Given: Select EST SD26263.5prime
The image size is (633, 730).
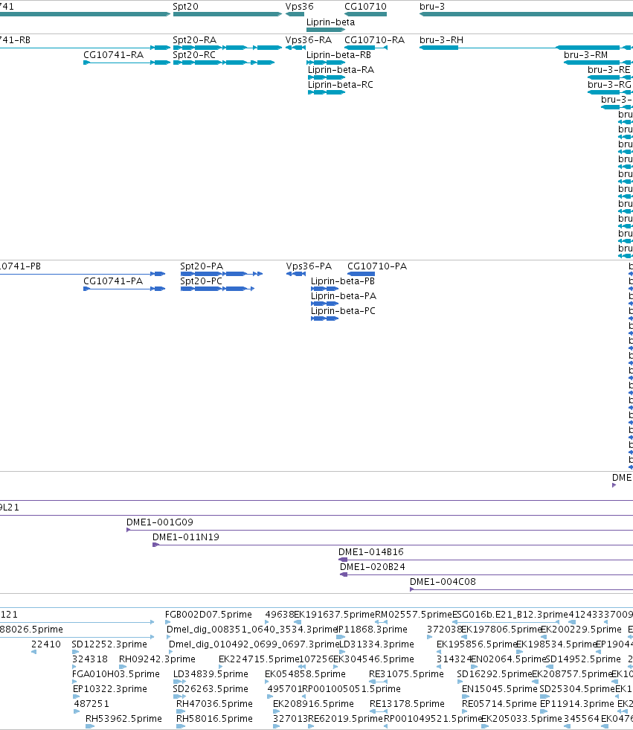Looking at the screenshot, I should (180, 697).
